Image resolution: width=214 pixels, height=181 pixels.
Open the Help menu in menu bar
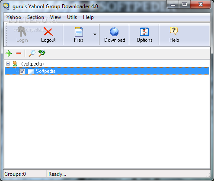[88, 17]
